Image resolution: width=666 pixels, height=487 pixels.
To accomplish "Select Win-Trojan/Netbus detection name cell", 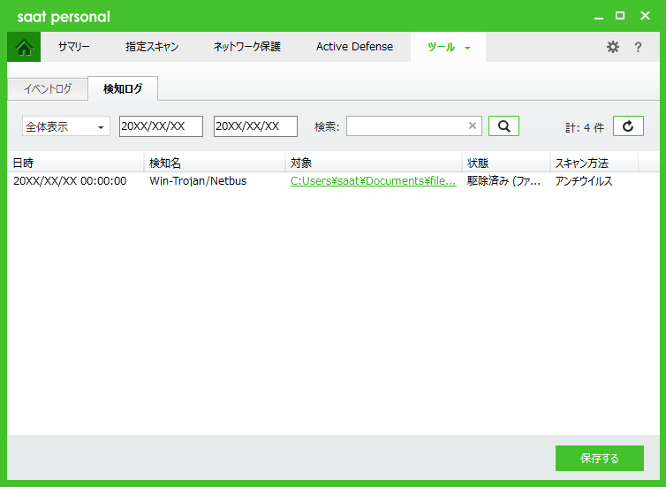I will pos(198,181).
